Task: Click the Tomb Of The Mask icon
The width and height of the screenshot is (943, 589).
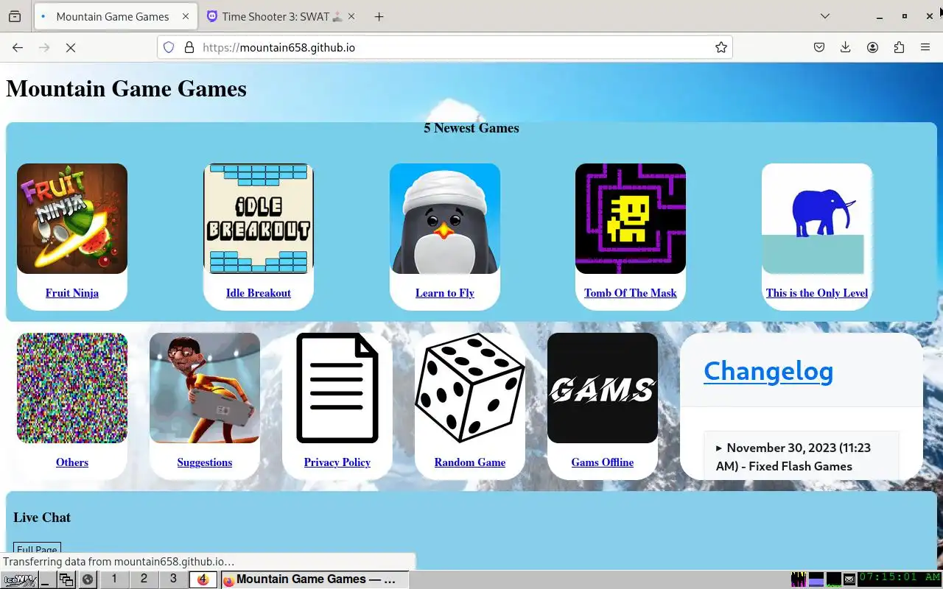Action: click(x=631, y=219)
